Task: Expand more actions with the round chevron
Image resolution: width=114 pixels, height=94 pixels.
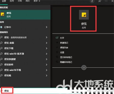Action: point(84,68)
